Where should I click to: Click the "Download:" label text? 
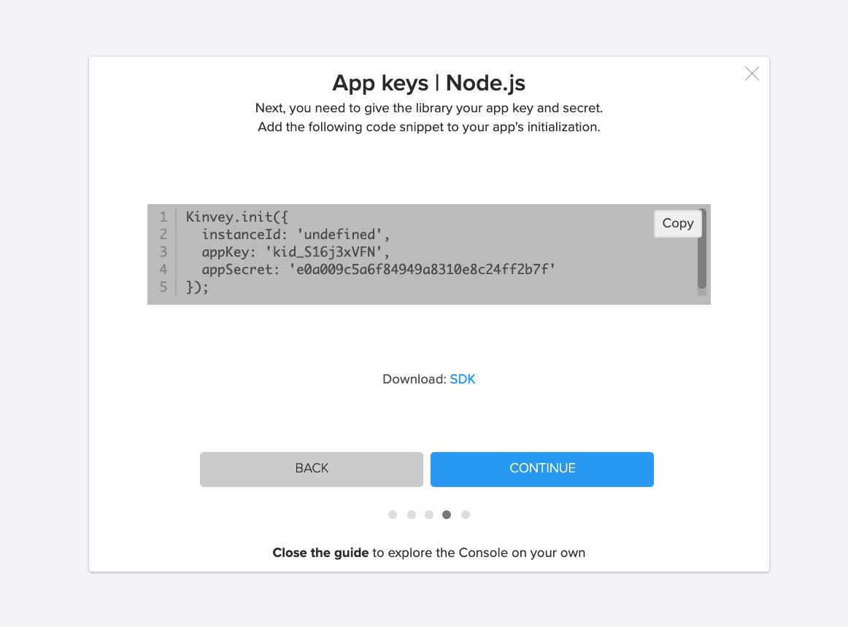click(414, 379)
